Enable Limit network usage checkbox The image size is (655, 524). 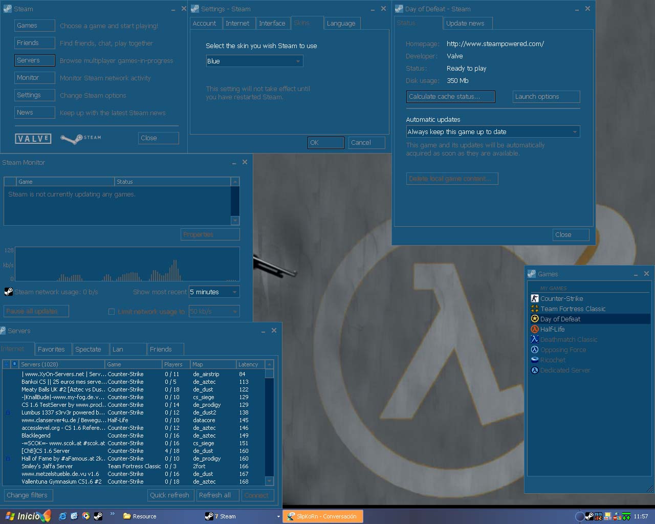(111, 311)
